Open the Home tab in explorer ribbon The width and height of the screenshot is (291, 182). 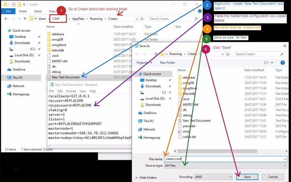point(23,11)
